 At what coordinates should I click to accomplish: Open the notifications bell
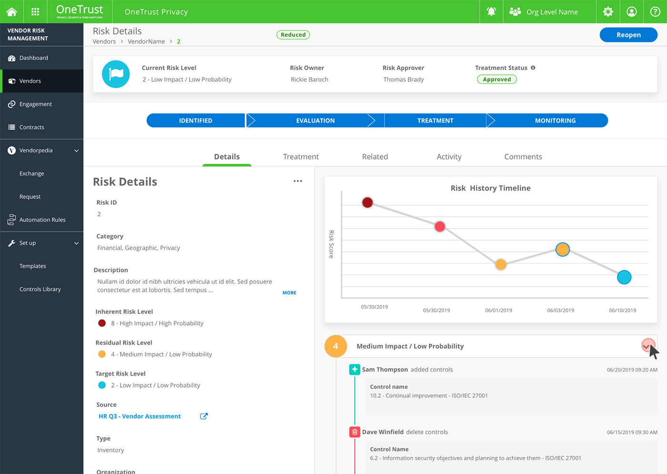491,11
